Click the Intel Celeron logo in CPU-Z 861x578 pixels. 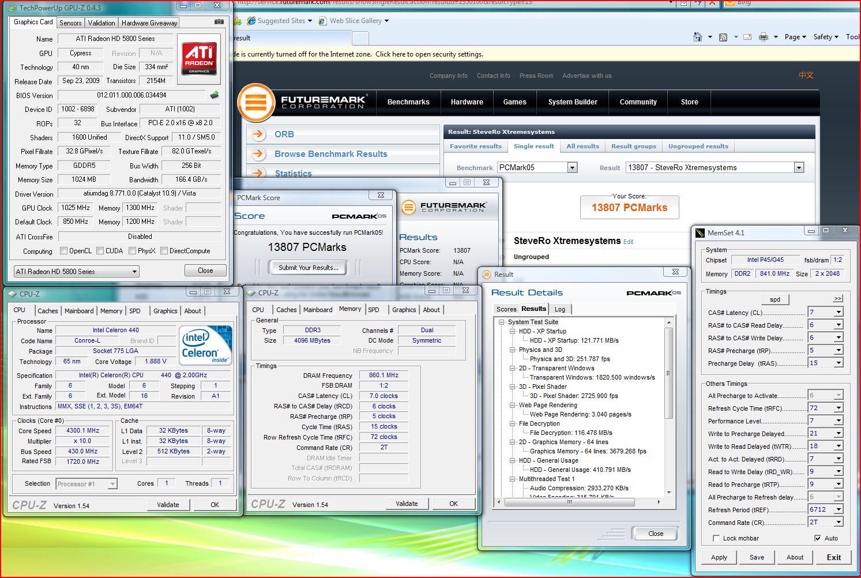click(206, 346)
